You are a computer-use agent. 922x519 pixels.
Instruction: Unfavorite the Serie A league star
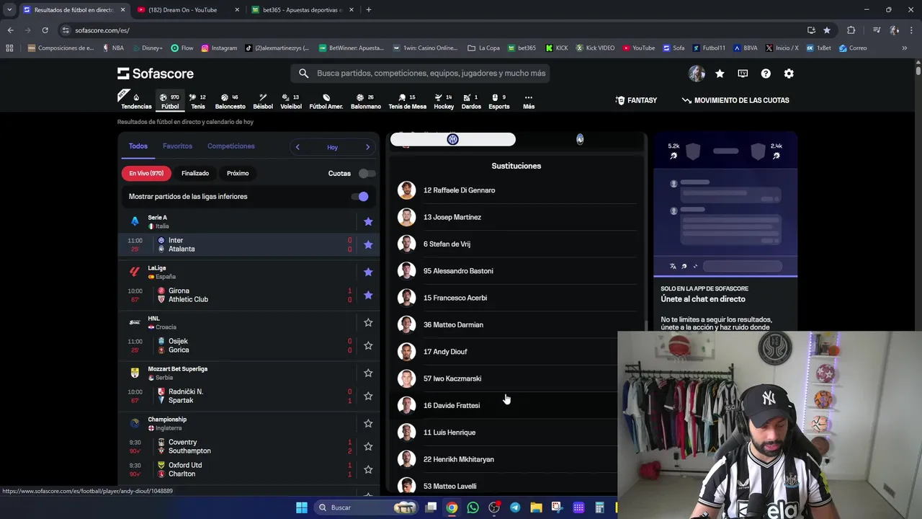[368, 221]
